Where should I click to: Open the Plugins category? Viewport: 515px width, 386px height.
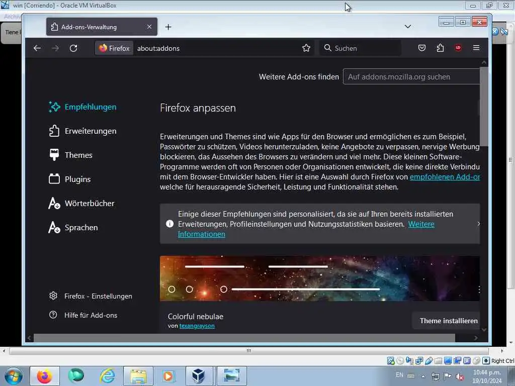click(69, 179)
